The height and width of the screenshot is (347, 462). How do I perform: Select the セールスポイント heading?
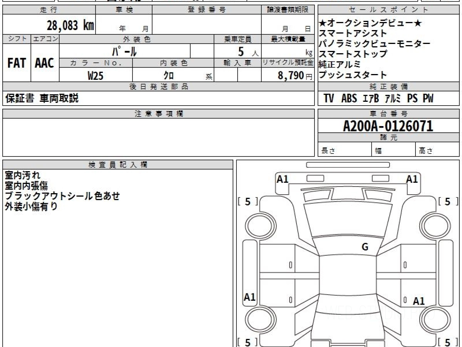[389, 10]
